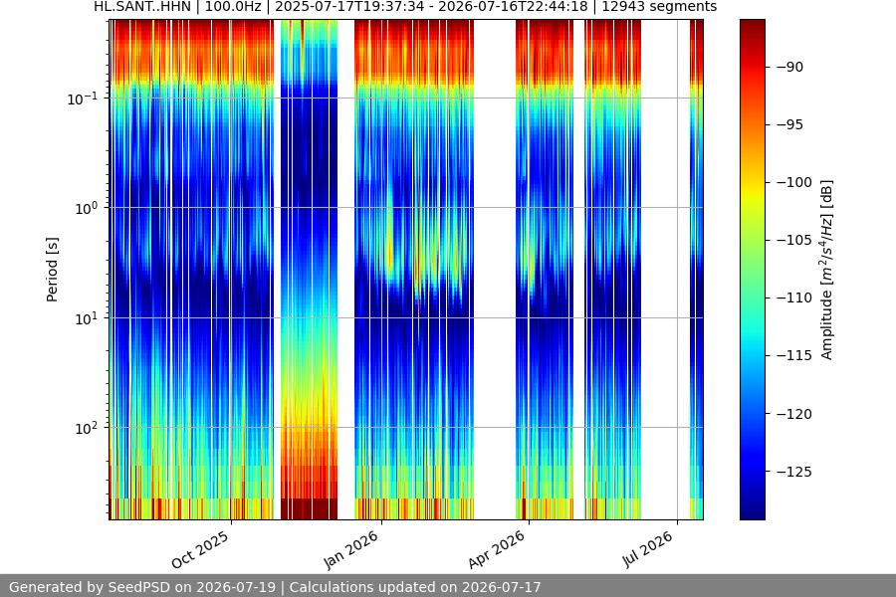Viewport: 896px width, 597px height.
Task: Click the 10⁻¹ period tick label
Action: point(83,99)
